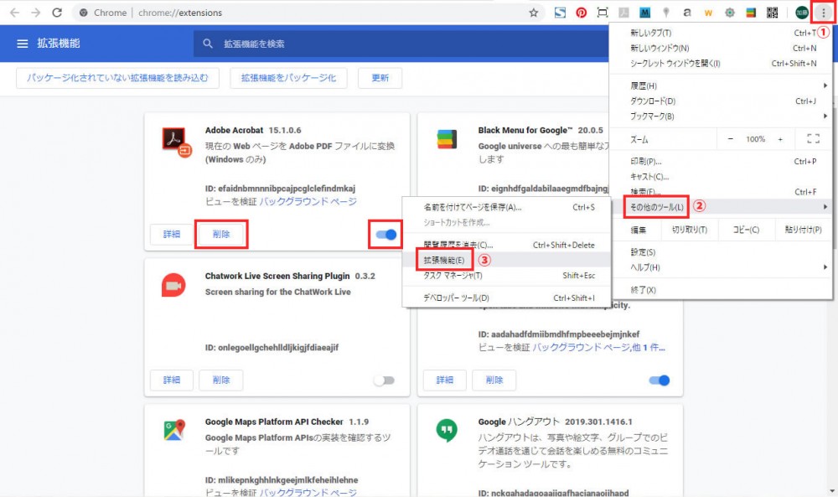Screen dimensions: 838x497
Task: Click 貼り付け(P) in the edit row
Action: coord(803,230)
